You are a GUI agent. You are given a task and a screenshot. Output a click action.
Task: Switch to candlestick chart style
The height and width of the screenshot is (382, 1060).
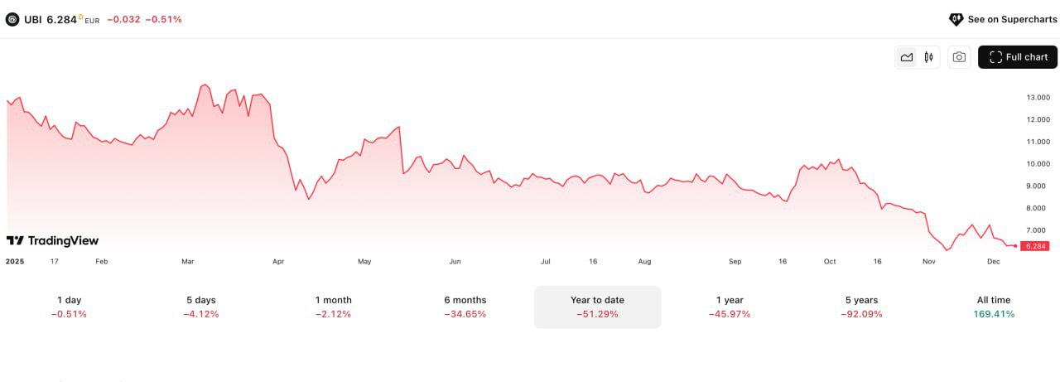(x=929, y=57)
